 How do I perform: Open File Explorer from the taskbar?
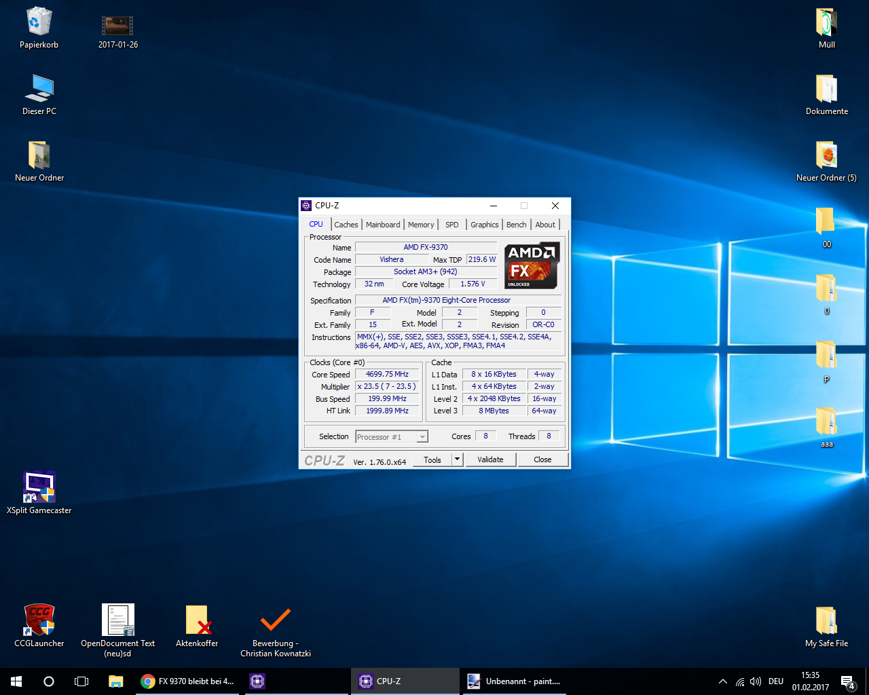(115, 681)
